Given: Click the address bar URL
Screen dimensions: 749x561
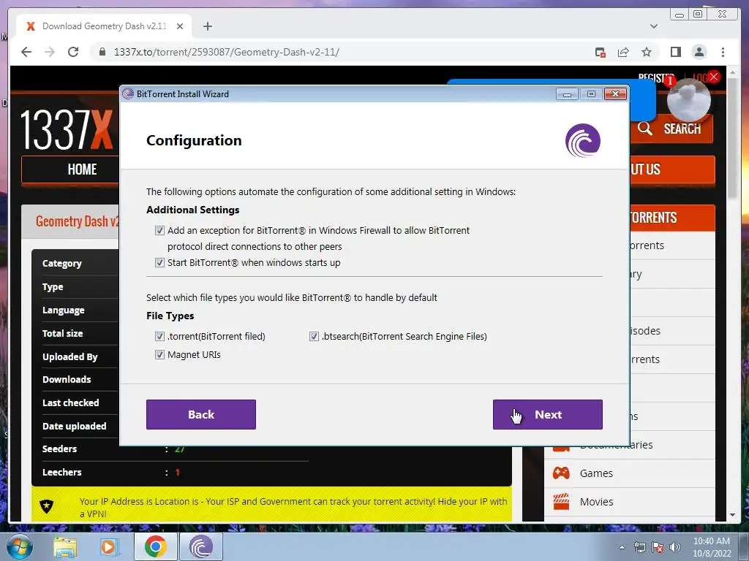Looking at the screenshot, I should 227,52.
